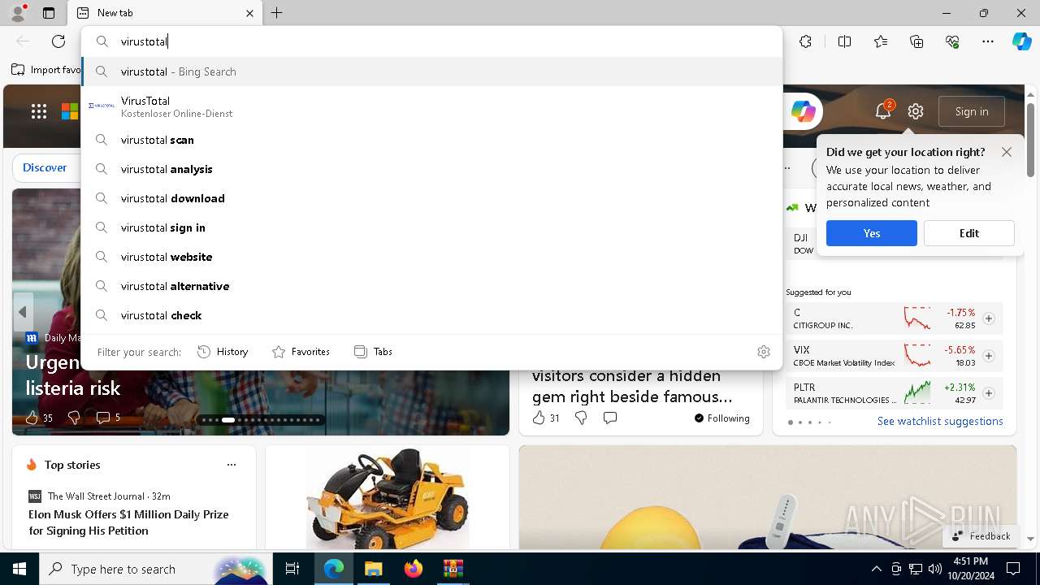Open address bar search settings gear
Screen dimensions: 1040x585
[x=764, y=352]
